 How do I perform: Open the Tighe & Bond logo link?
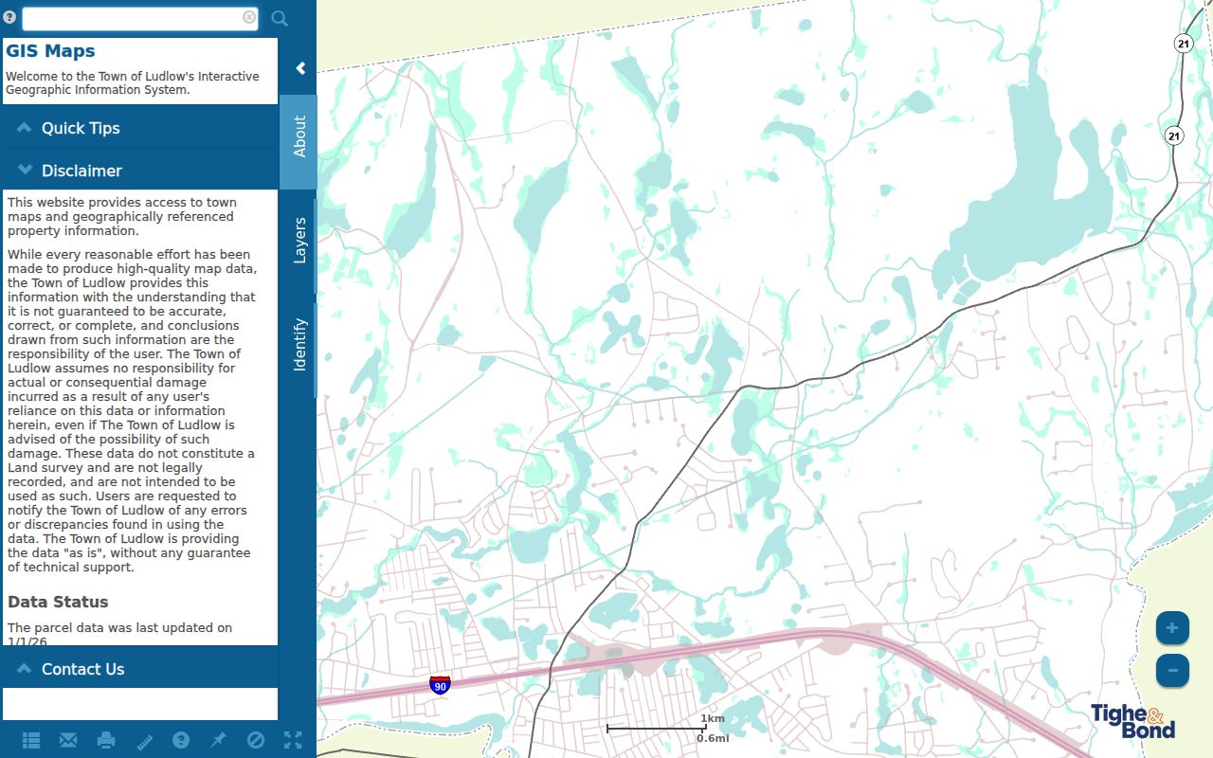[1132, 722]
